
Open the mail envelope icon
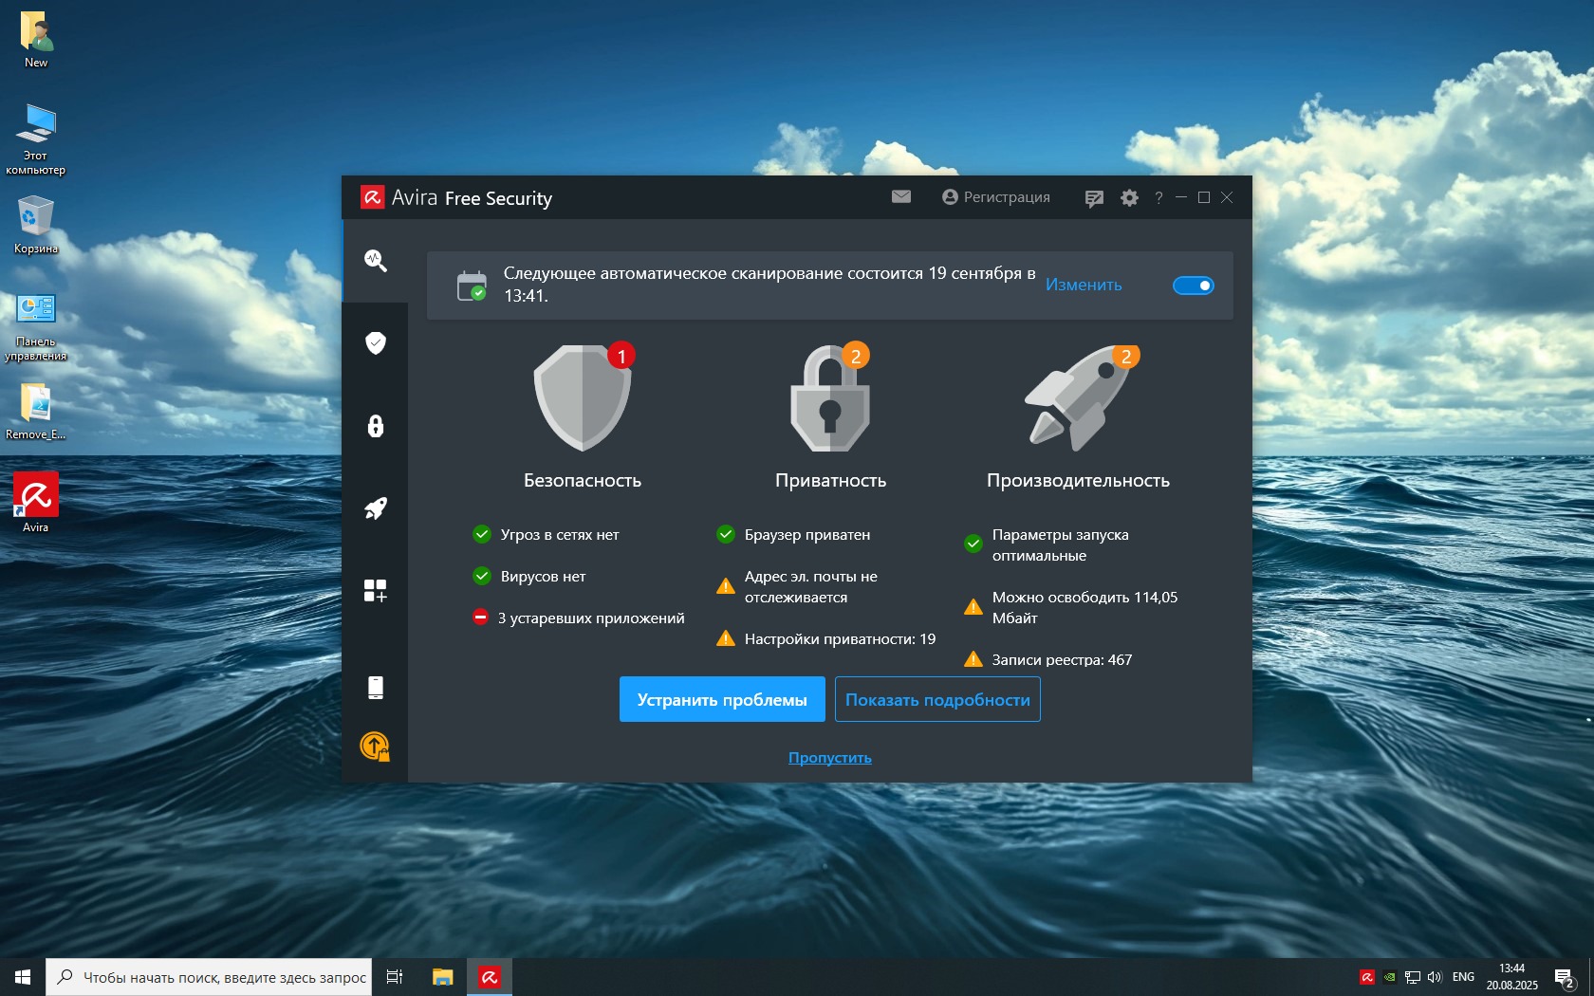point(901,196)
